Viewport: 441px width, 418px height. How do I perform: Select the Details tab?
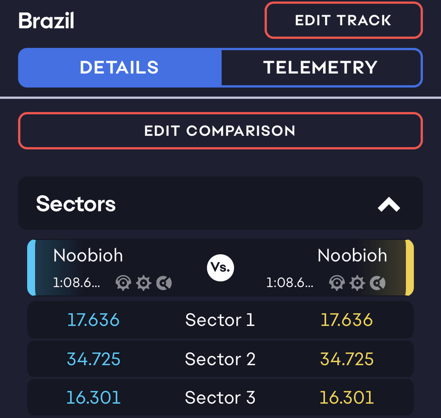tap(120, 68)
